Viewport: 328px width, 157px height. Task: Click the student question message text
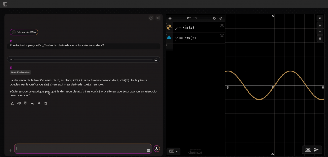pos(57,45)
